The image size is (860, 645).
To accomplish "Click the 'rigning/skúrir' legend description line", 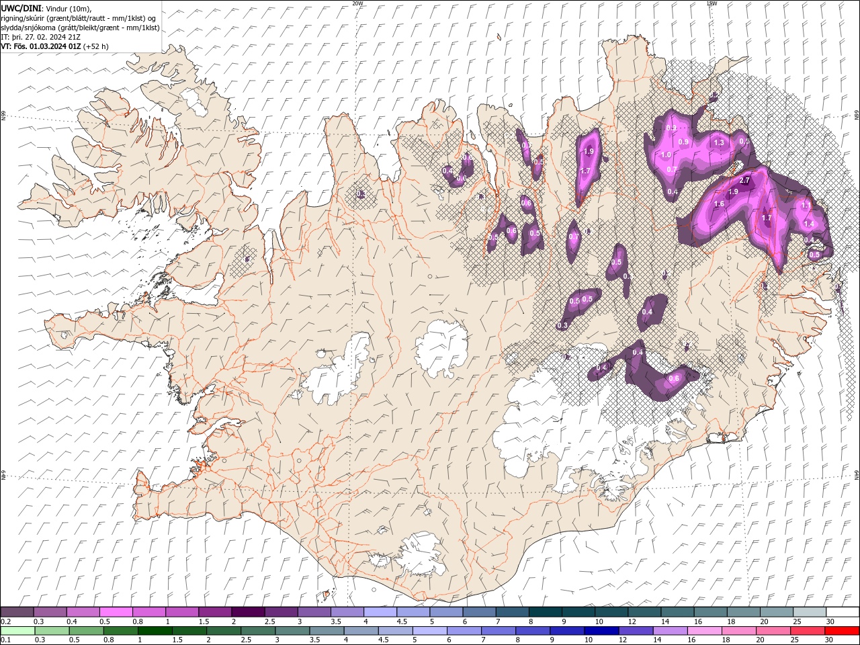I will (x=79, y=18).
